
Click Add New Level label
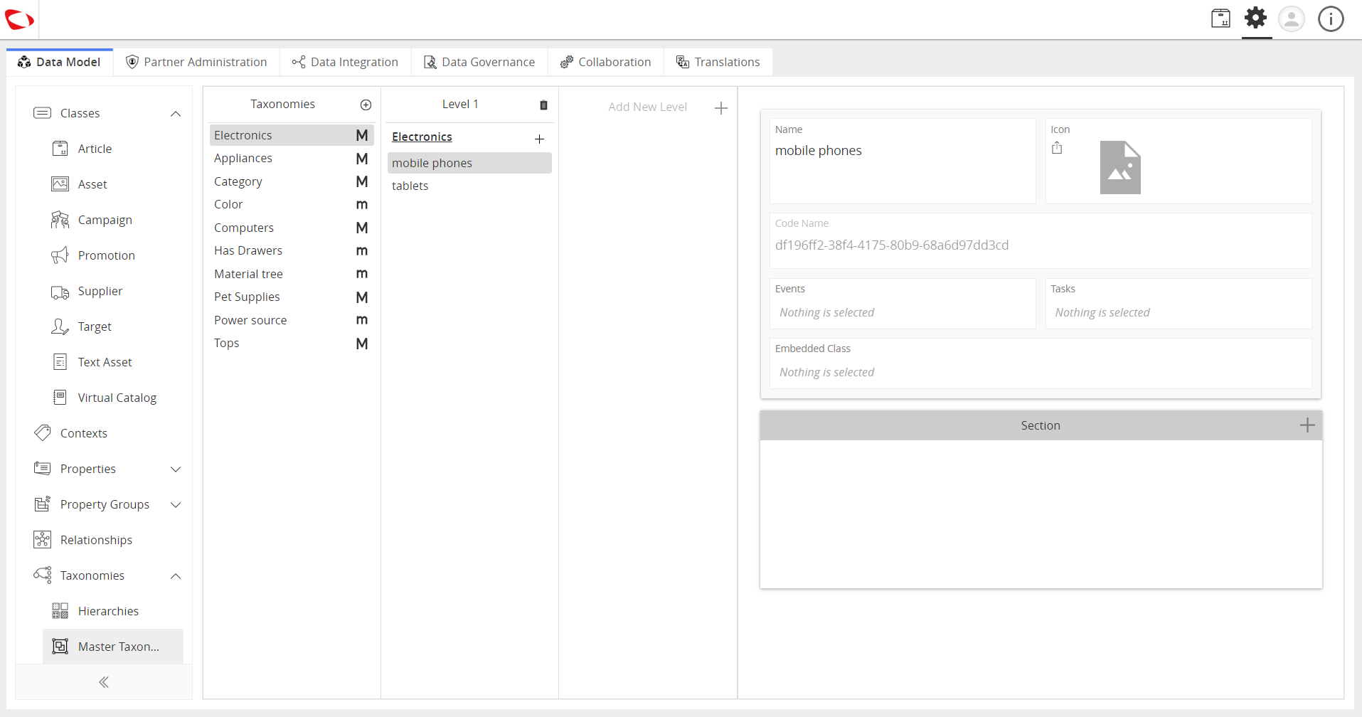(x=647, y=107)
